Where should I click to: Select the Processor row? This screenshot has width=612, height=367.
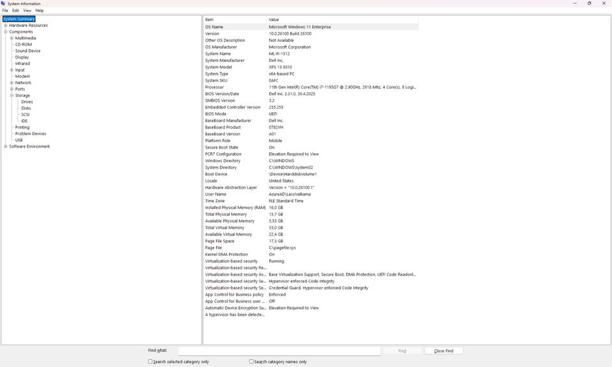click(x=310, y=87)
